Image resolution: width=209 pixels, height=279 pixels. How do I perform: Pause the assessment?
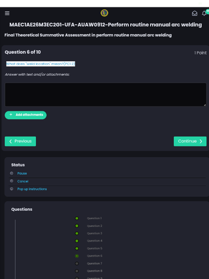click(x=22, y=174)
